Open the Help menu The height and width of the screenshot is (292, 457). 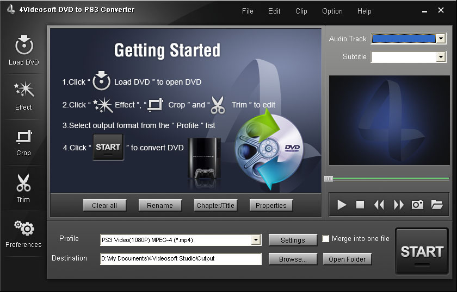point(365,11)
